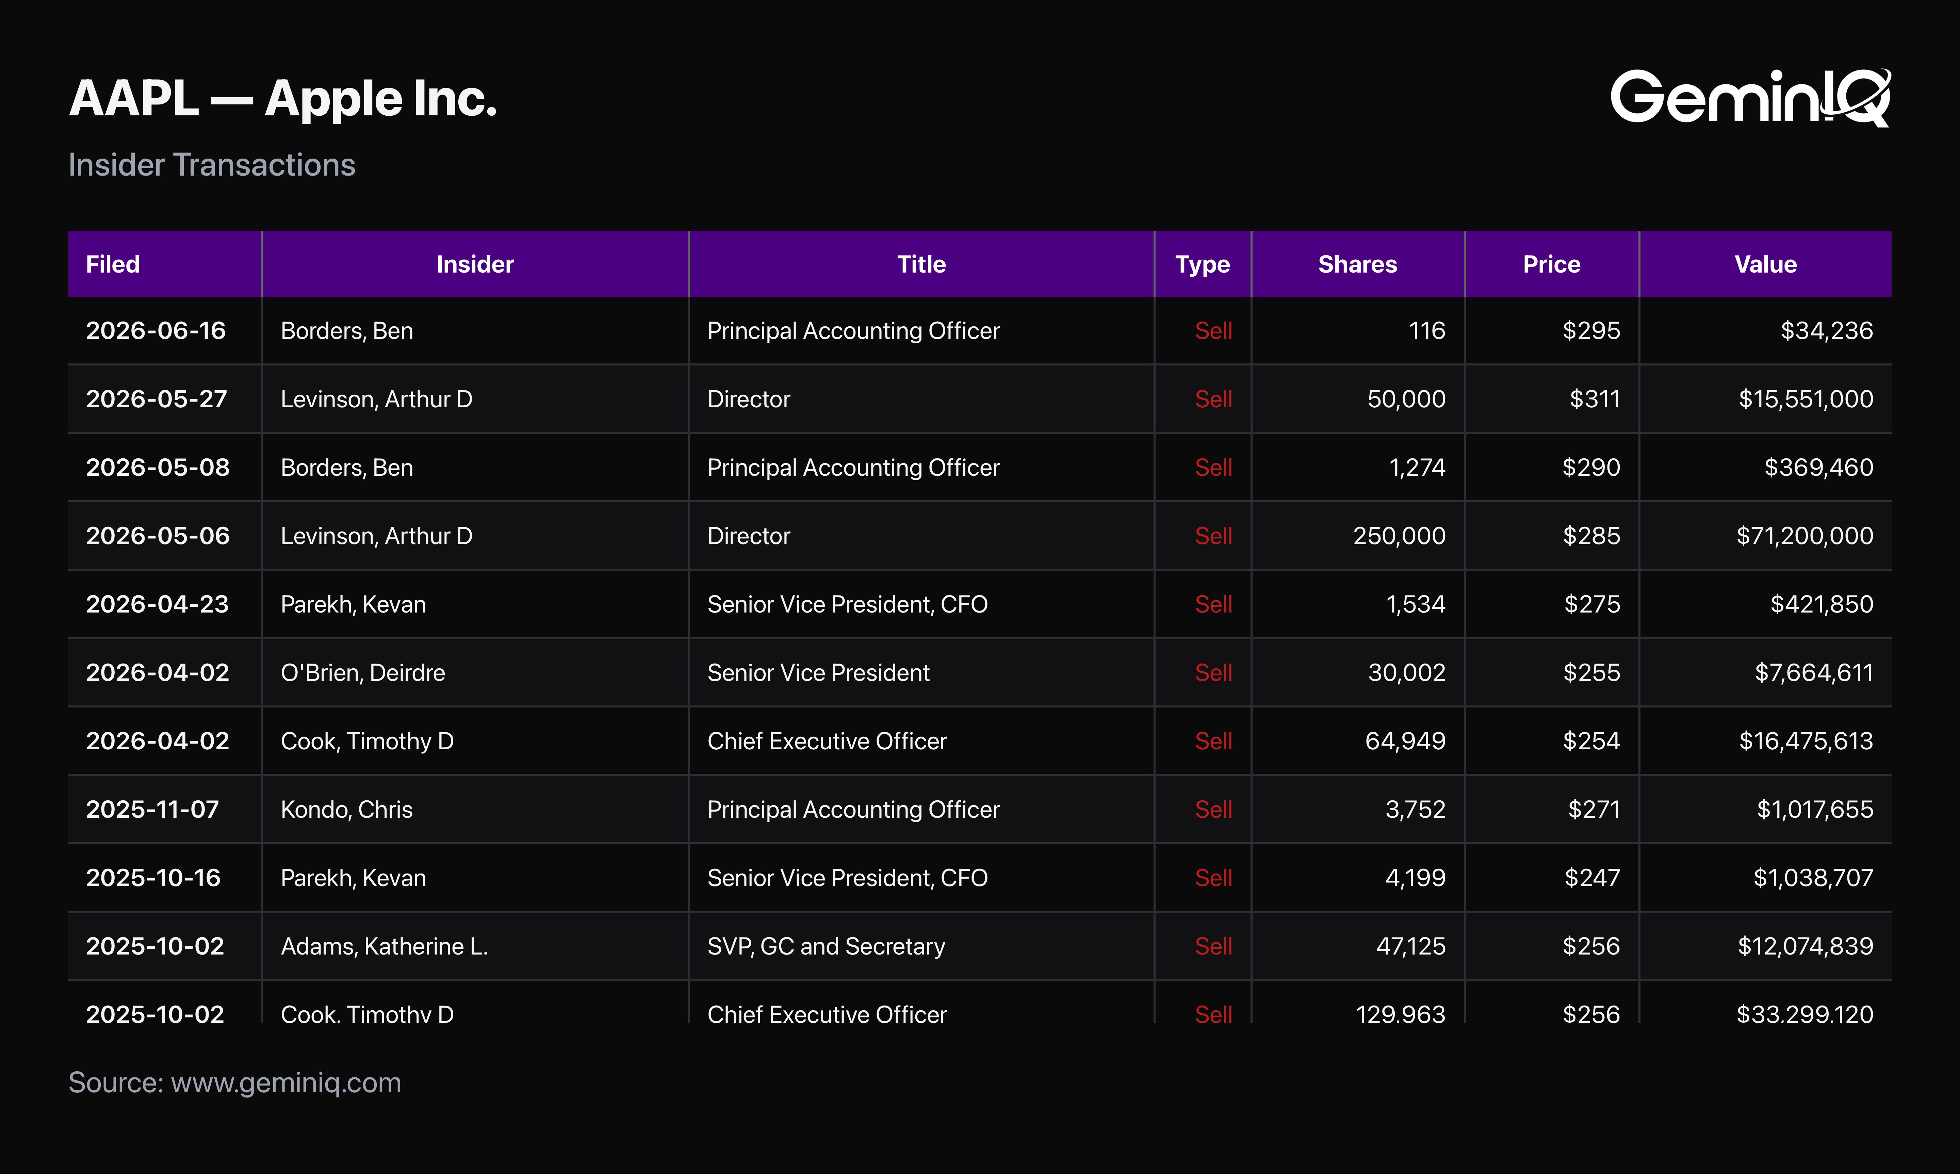Click the $16,475,613 value
The width and height of the screenshot is (1960, 1174).
pos(1806,741)
